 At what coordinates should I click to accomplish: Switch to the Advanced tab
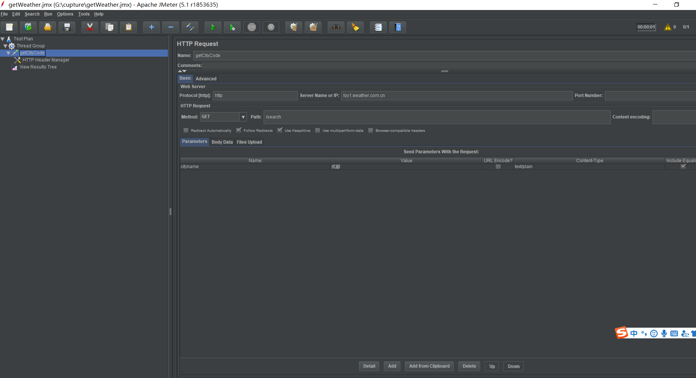pyautogui.click(x=206, y=79)
